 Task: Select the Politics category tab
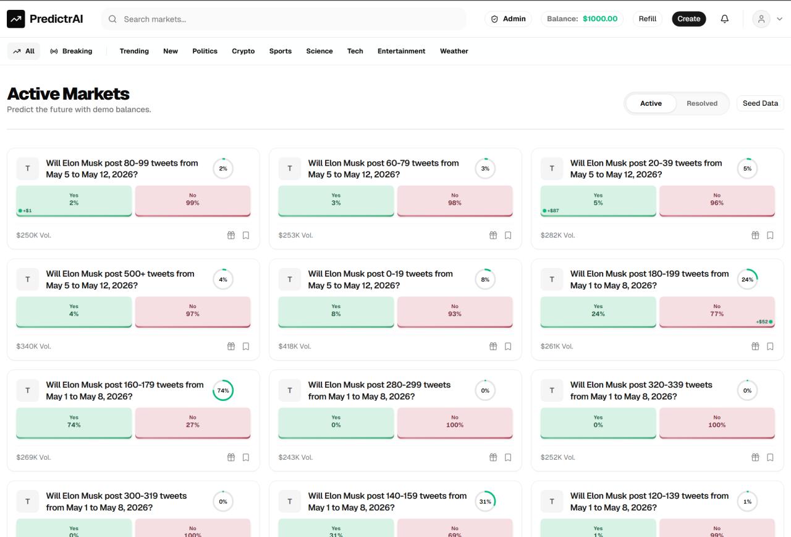205,51
